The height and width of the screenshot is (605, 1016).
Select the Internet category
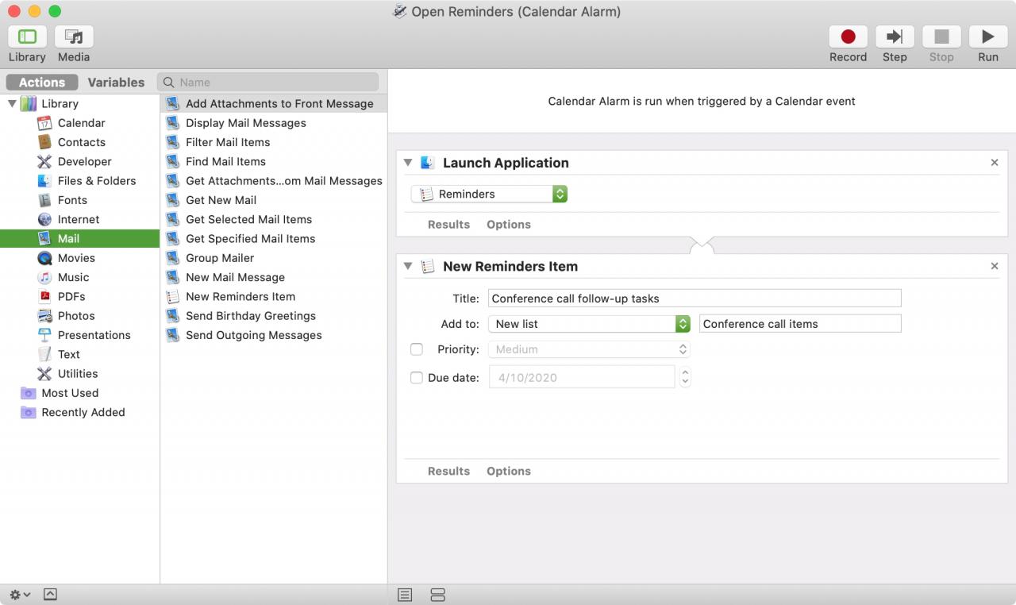79,219
